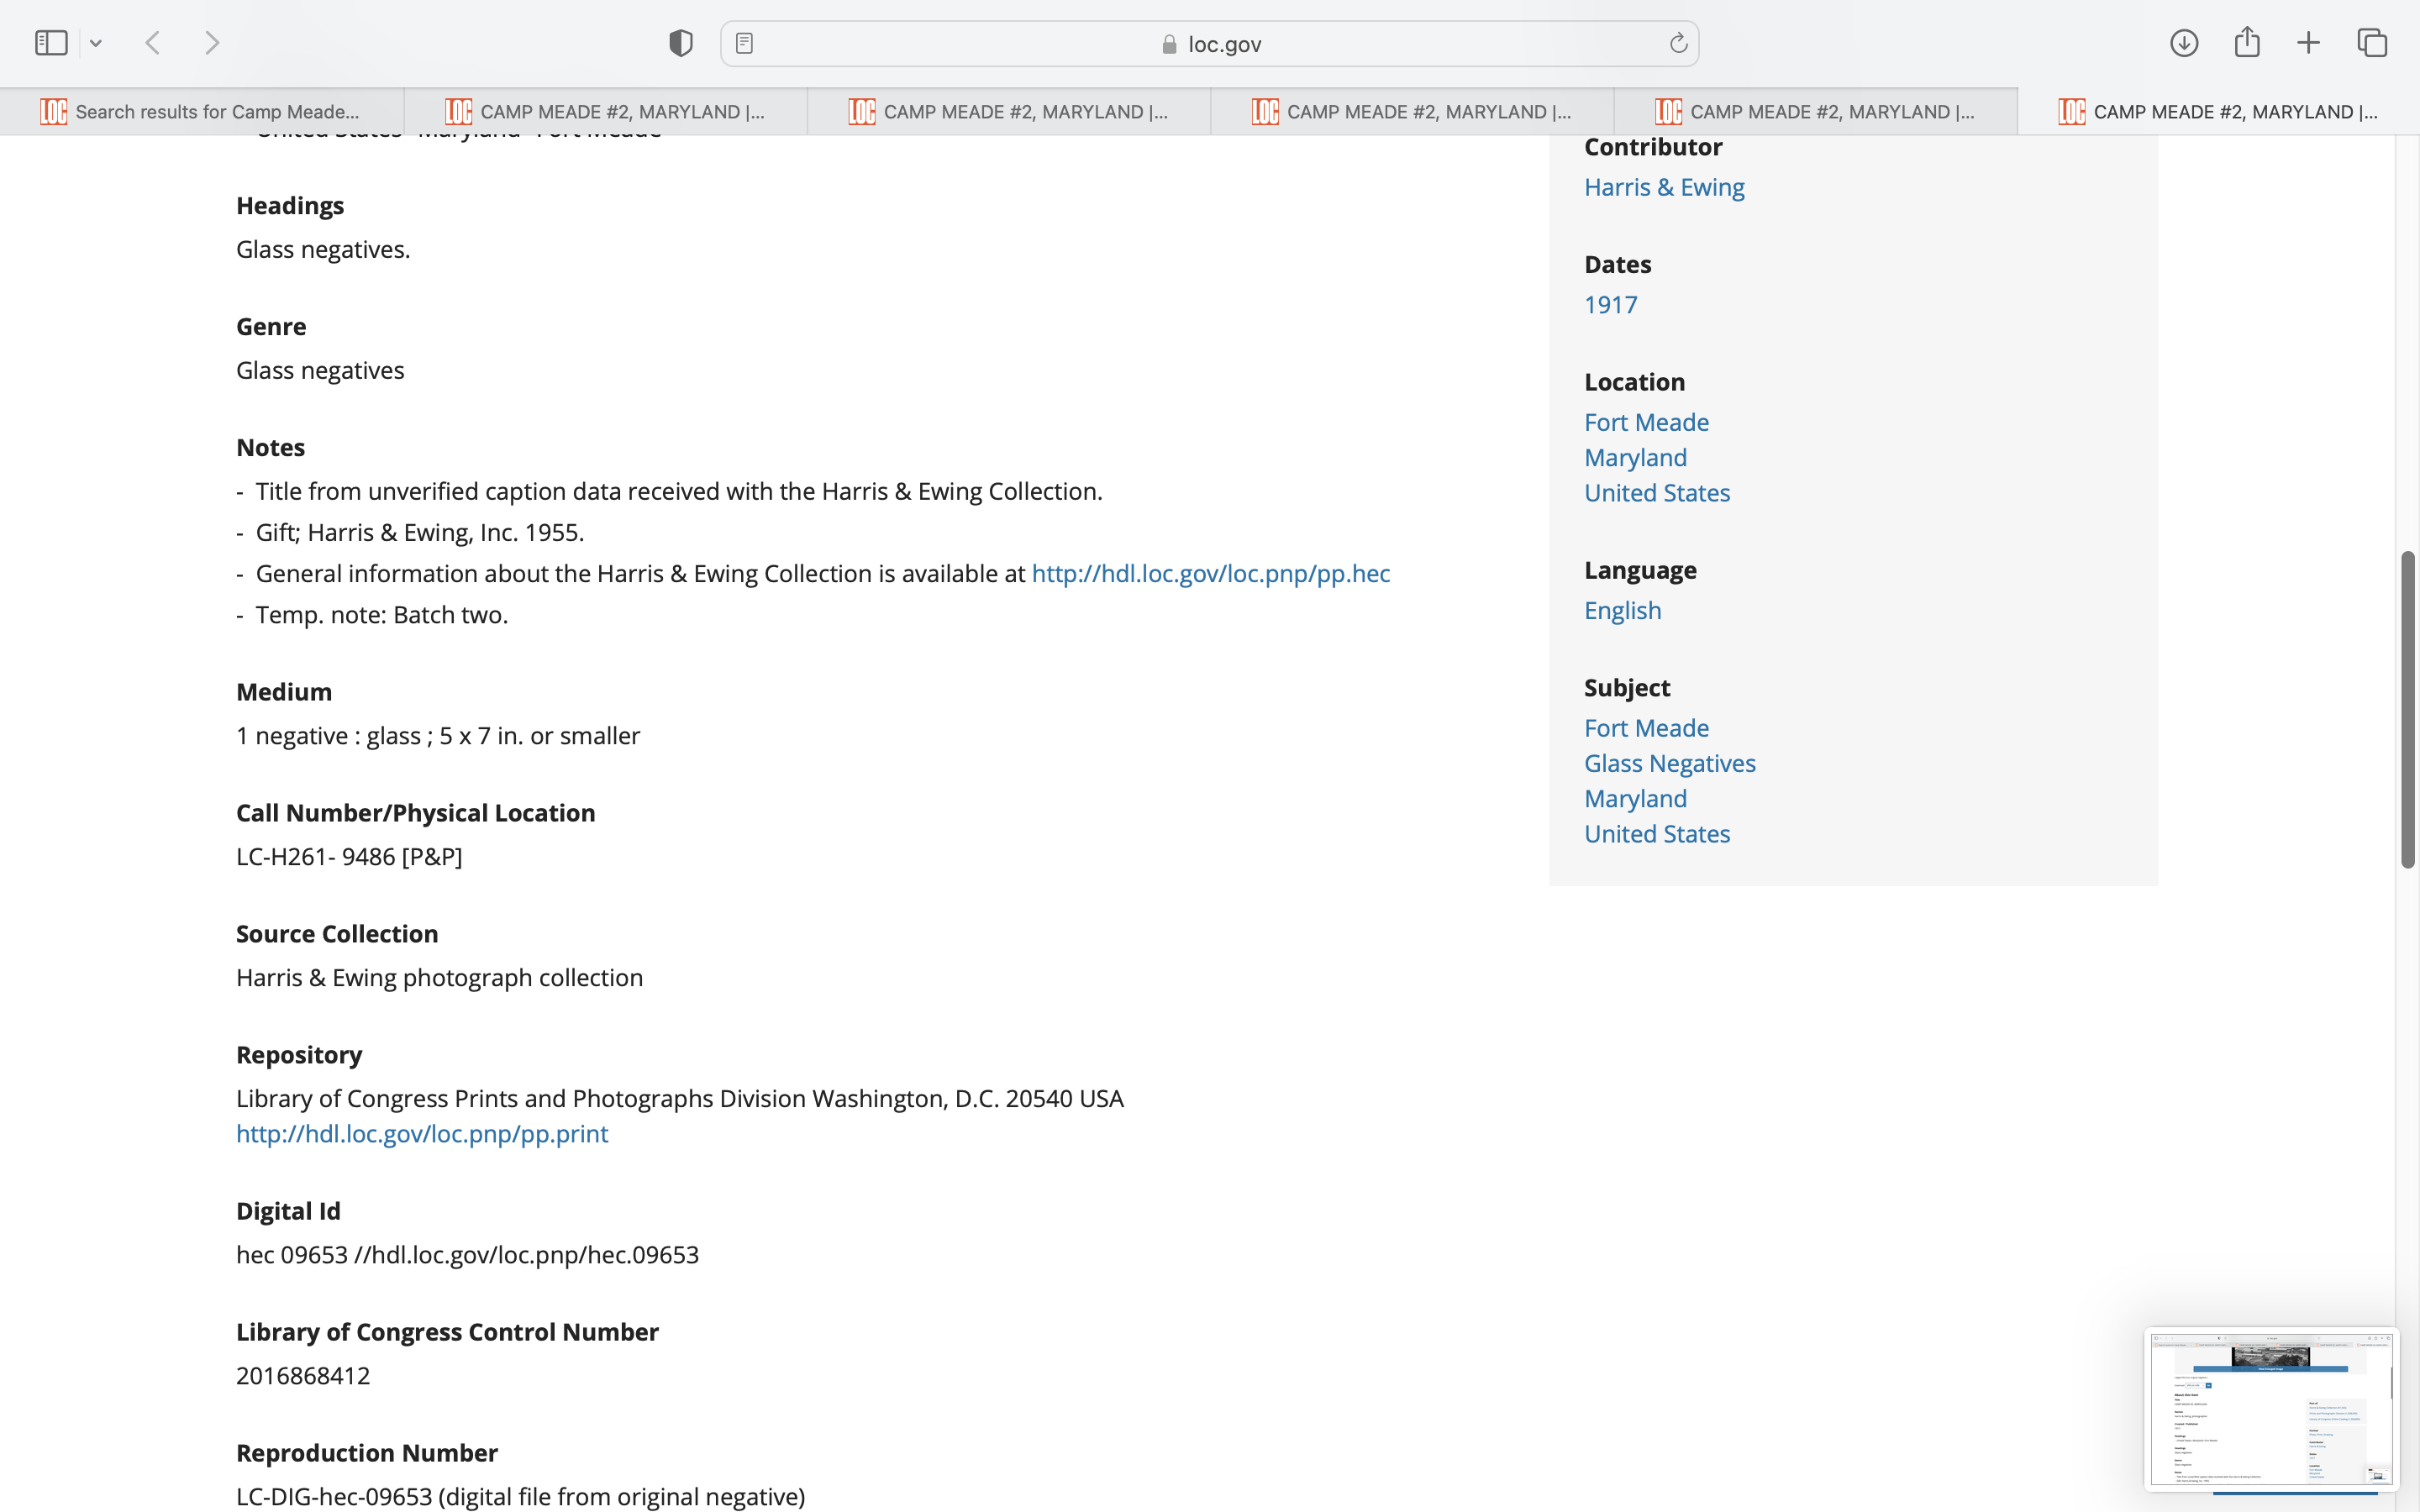The image size is (2420, 1512).
Task: Click the loc.gov address bar
Action: pyautogui.click(x=1210, y=44)
